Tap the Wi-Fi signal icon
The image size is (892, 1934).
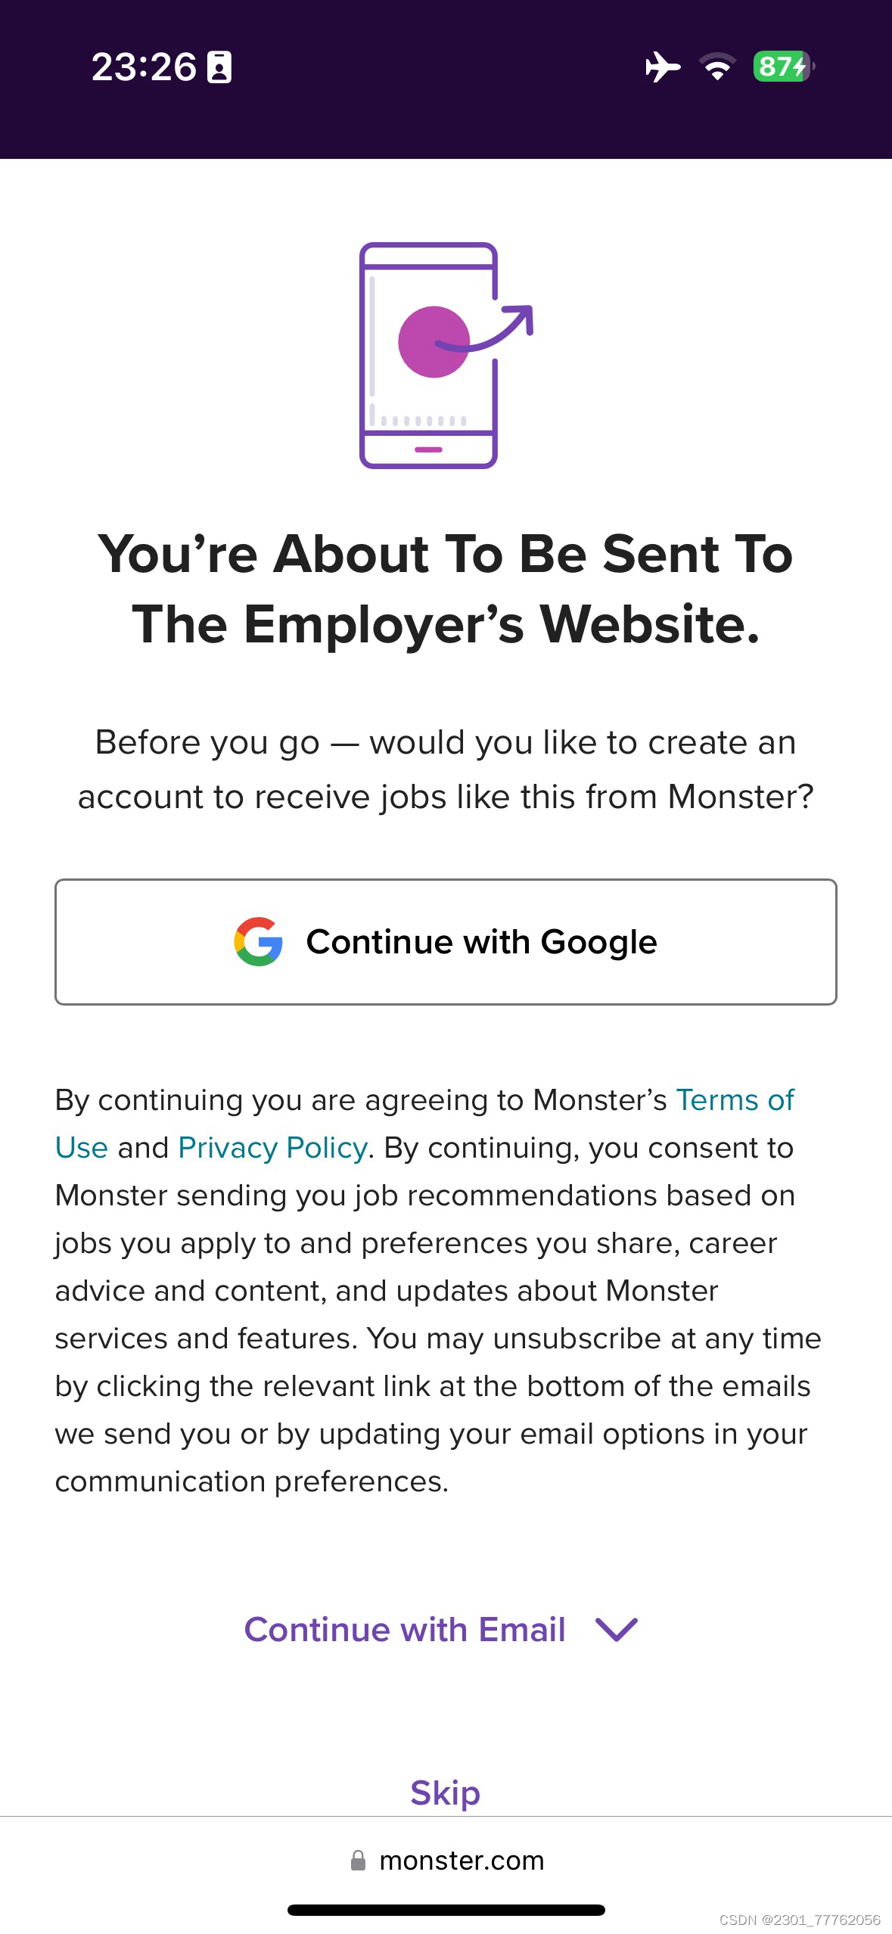tap(716, 67)
